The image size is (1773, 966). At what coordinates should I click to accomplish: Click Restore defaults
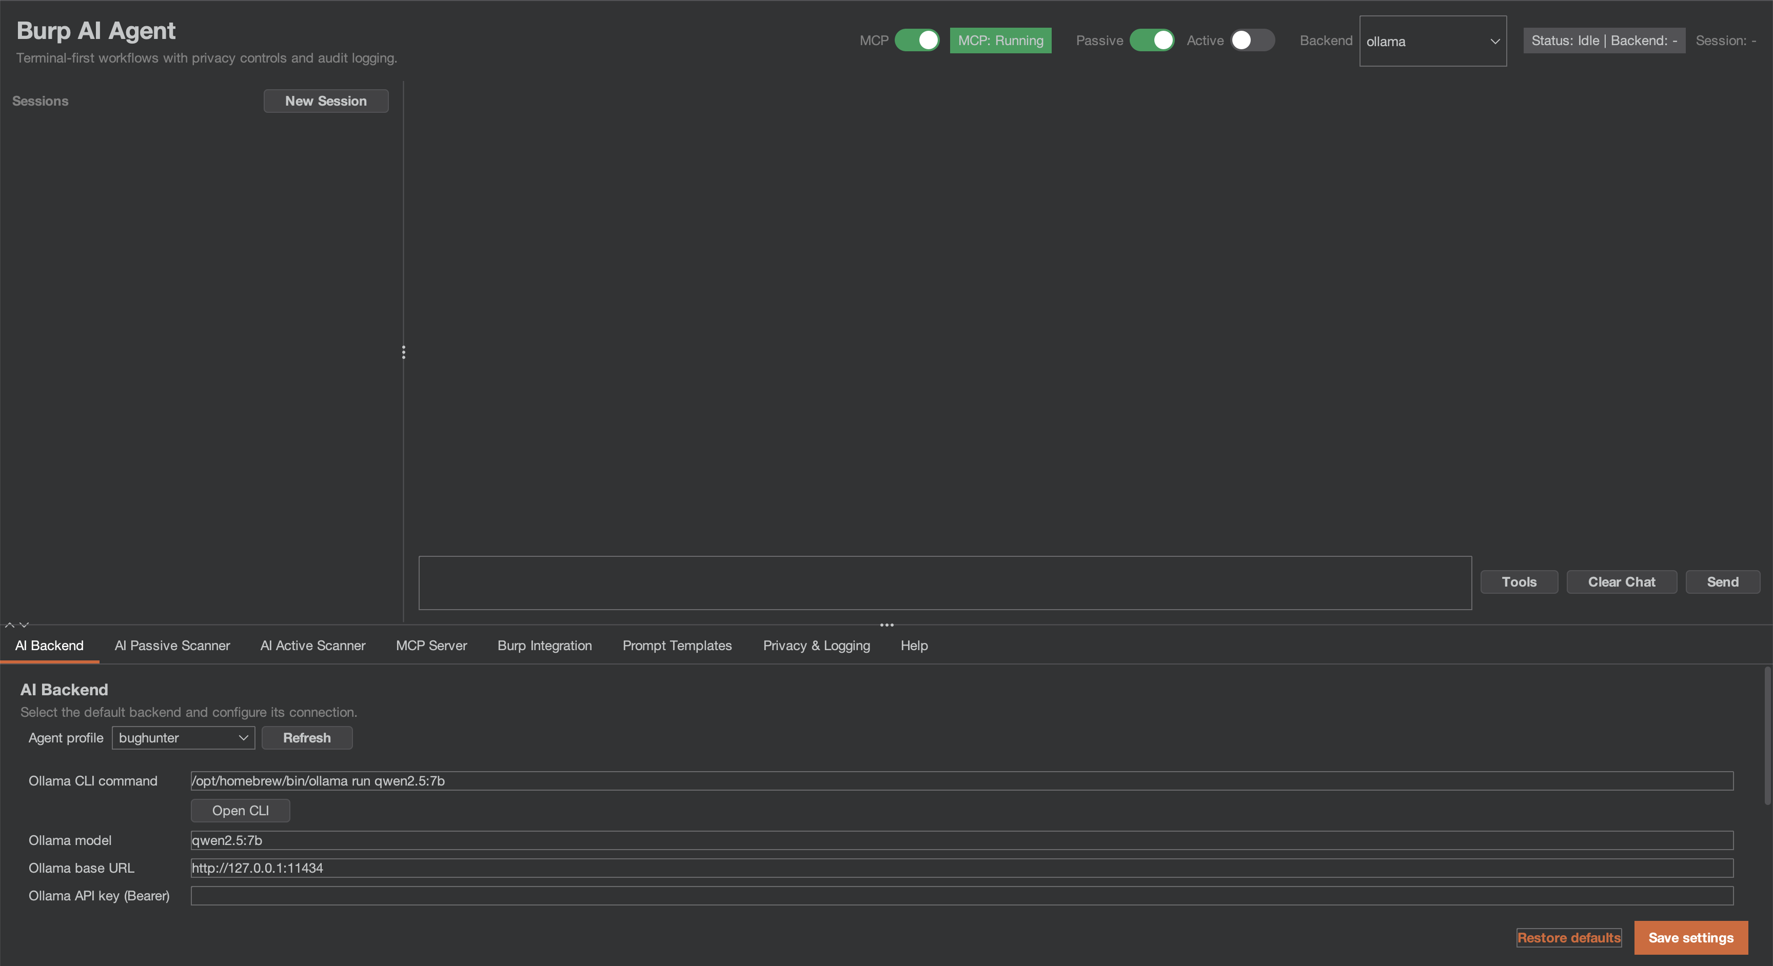1569,937
